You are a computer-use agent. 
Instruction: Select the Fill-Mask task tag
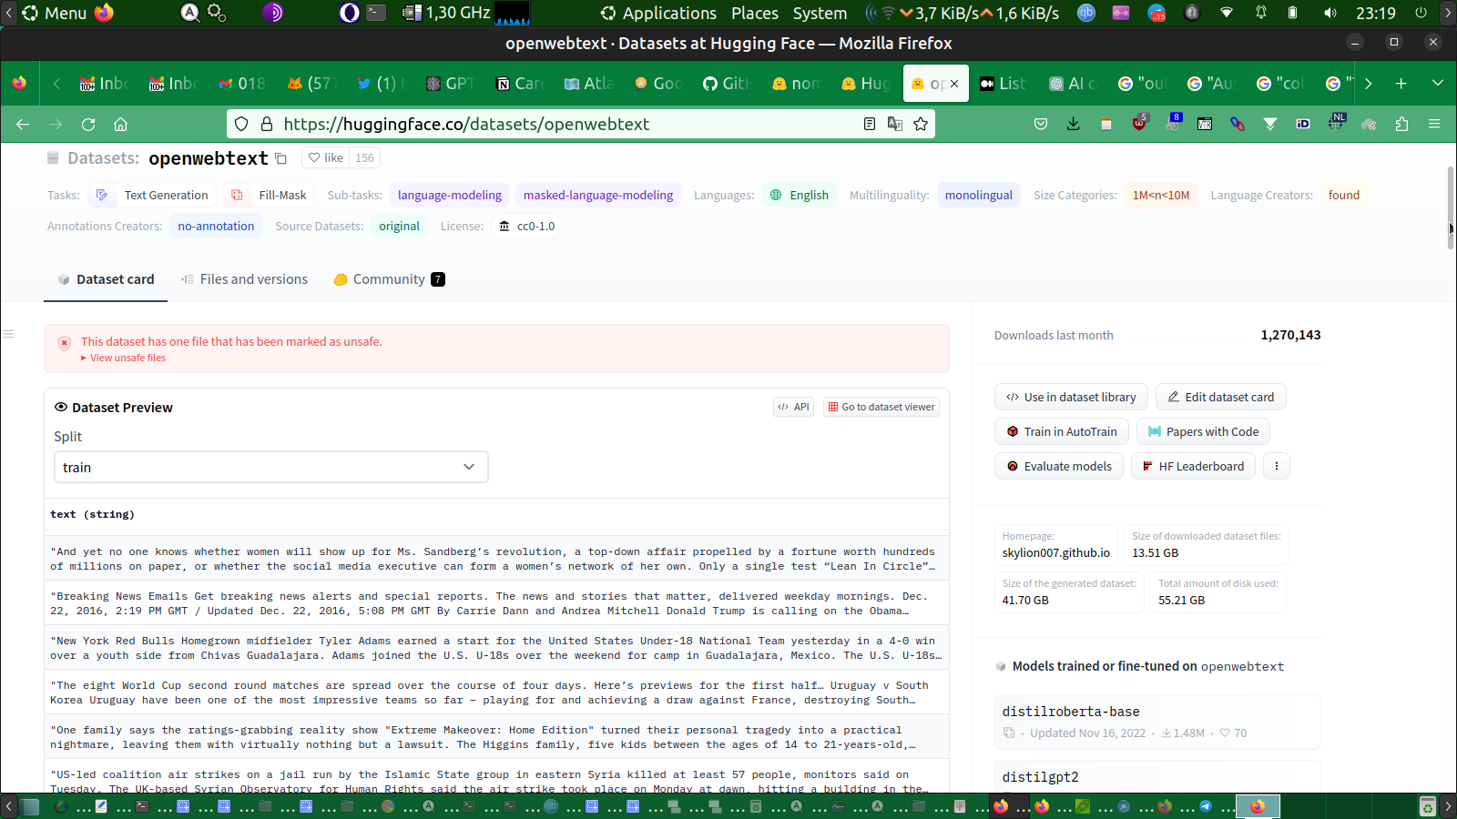click(x=269, y=195)
